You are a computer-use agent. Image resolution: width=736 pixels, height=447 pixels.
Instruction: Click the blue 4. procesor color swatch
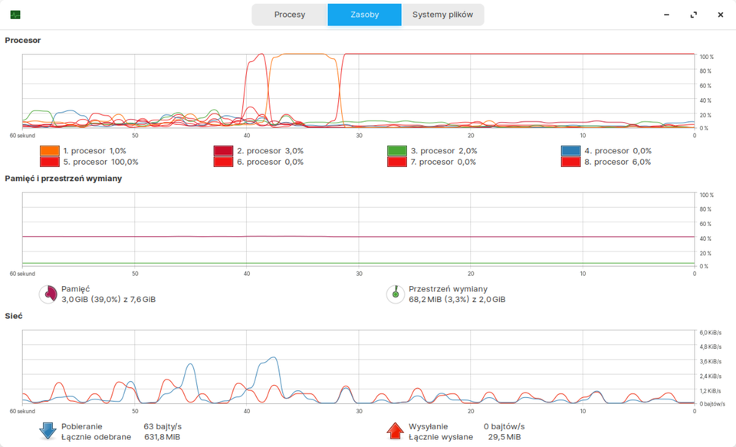pyautogui.click(x=571, y=151)
